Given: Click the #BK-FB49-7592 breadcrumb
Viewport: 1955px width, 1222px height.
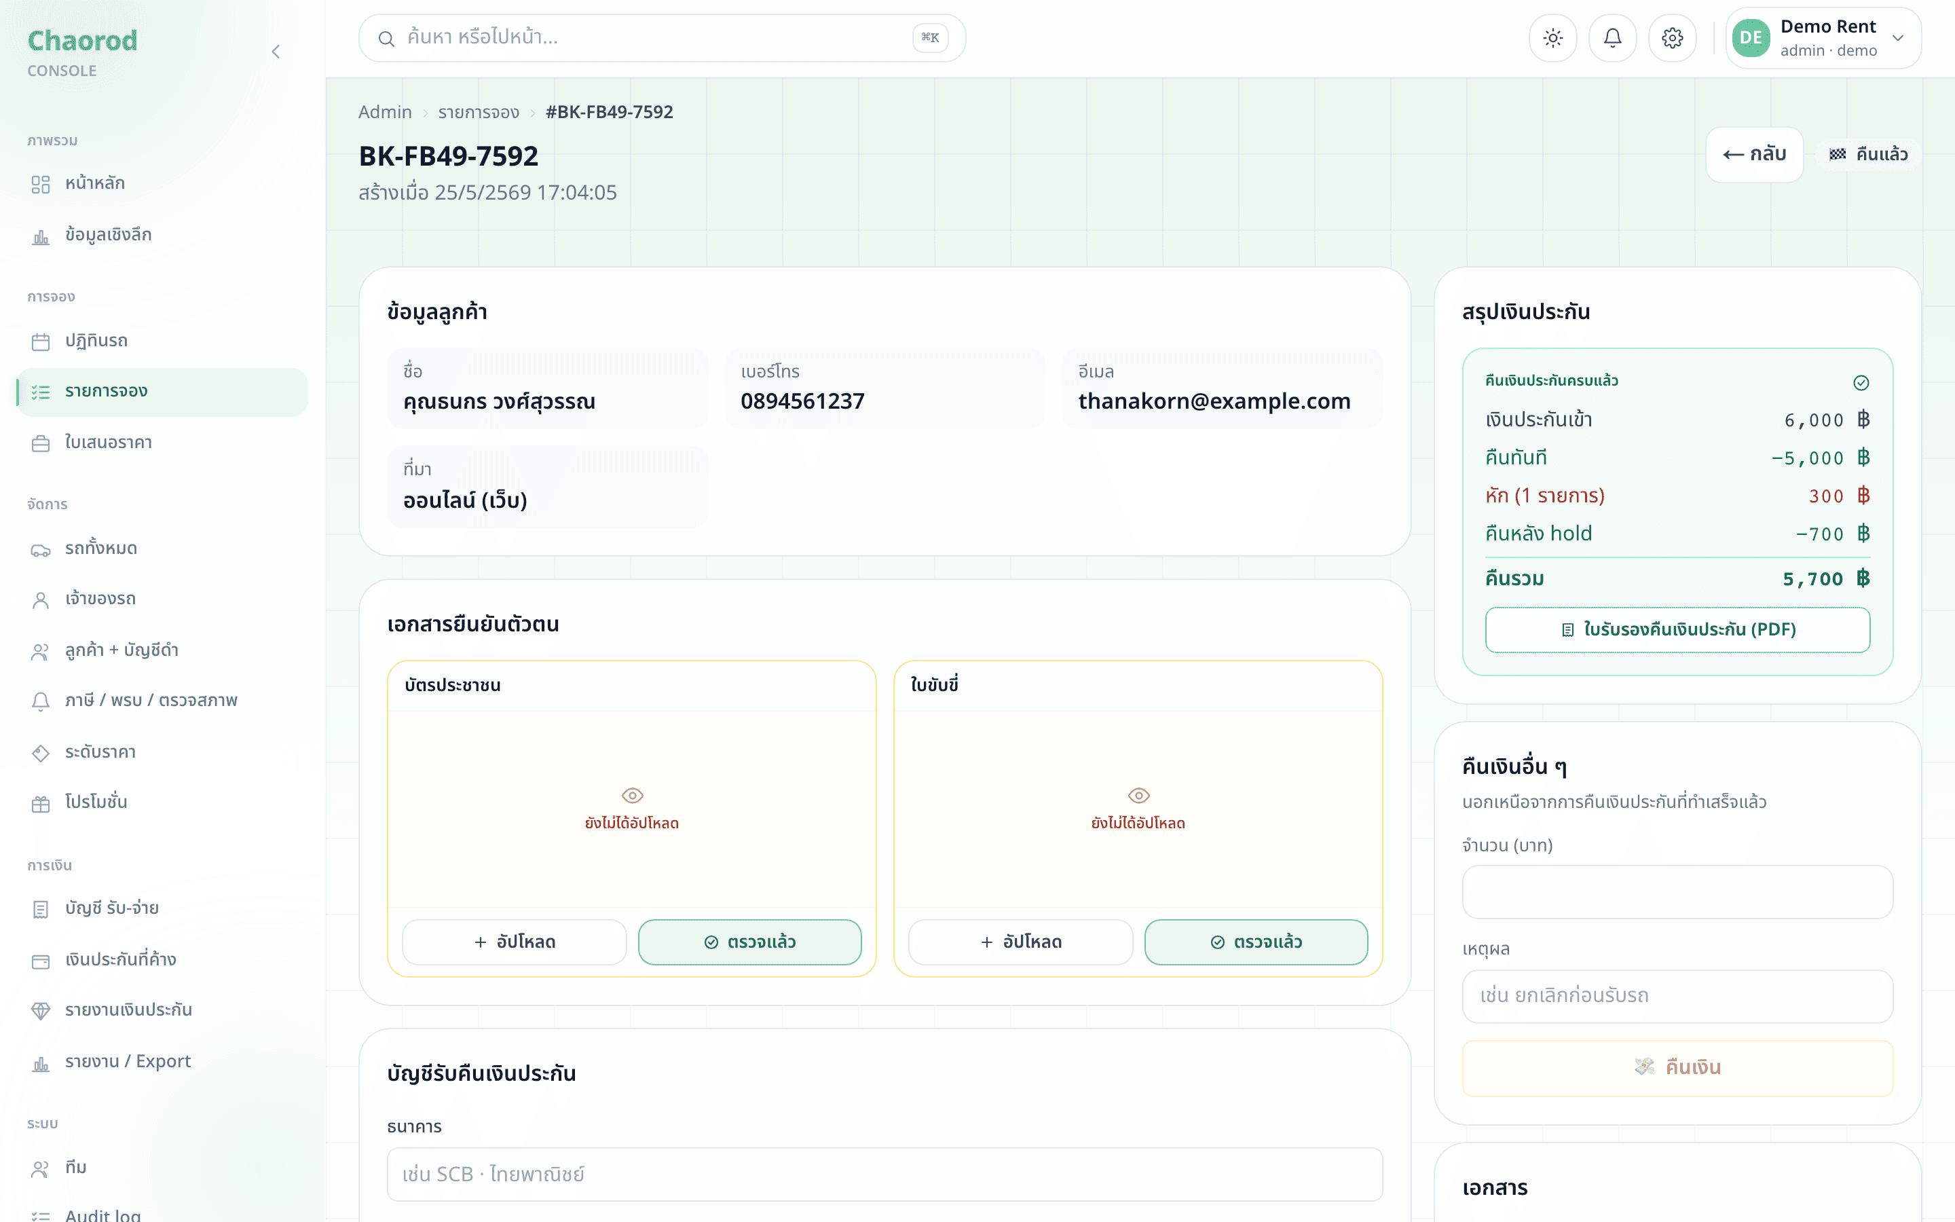Looking at the screenshot, I should 609,111.
